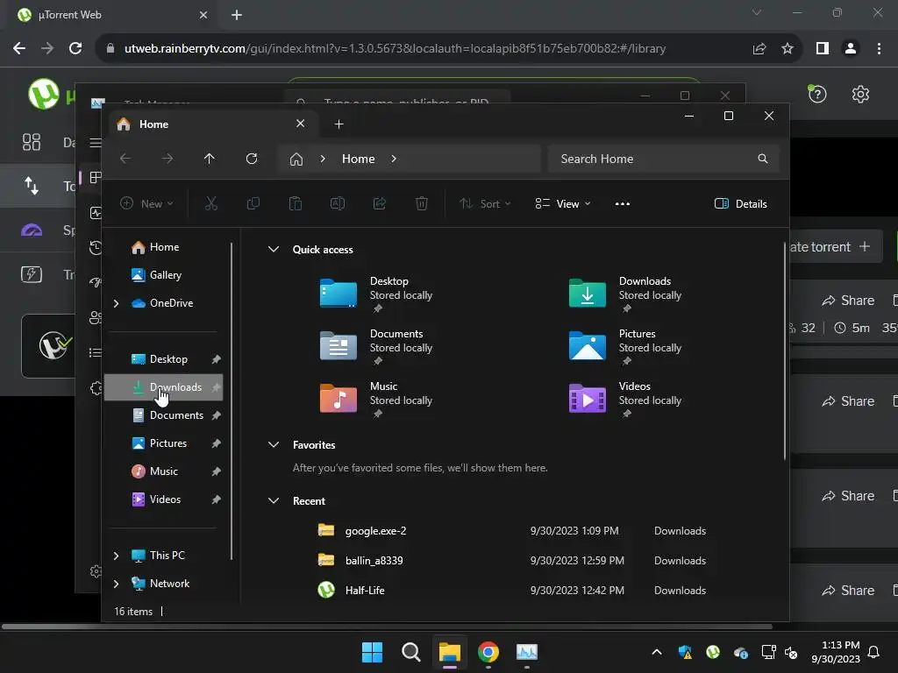The image size is (898, 673).
Task: Open taskbar Search magnifier
Action: 410,652
